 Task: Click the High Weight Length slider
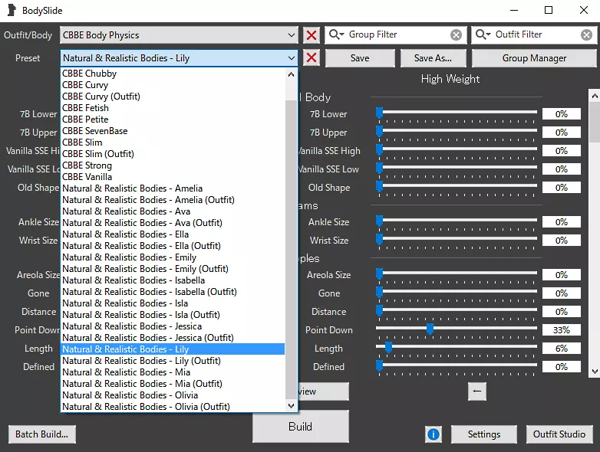(457, 346)
